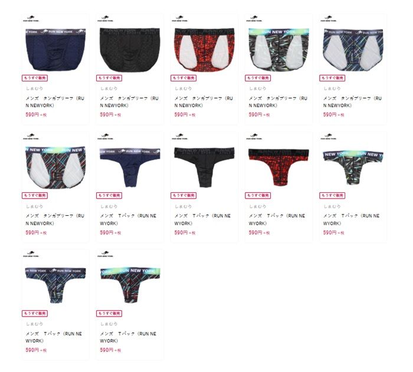Open the green leaf-pattern T-back image
413x372 pixels.
click(353, 167)
